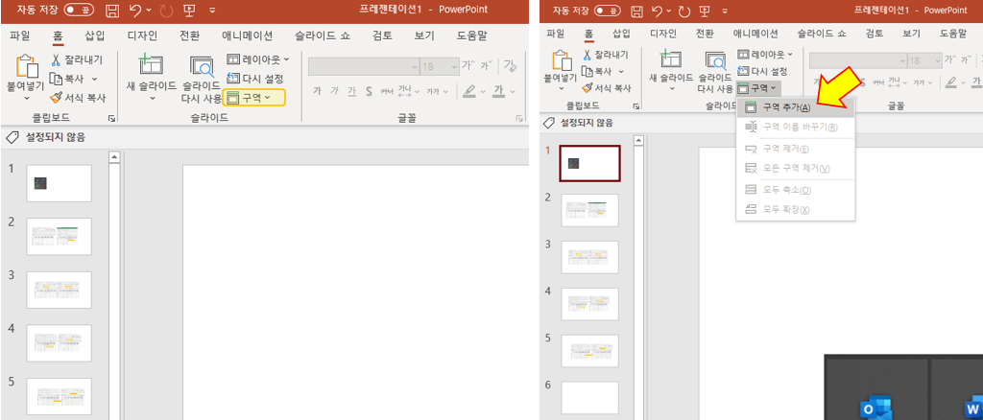
Task: Open the 구역 dropdown in the left window
Action: pyautogui.click(x=253, y=98)
